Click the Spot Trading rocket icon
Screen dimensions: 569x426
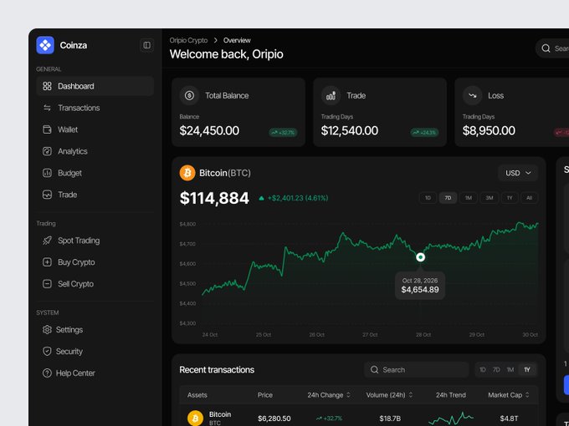(47, 241)
